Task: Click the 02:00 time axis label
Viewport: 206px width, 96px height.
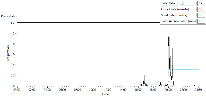Action: [32, 90]
